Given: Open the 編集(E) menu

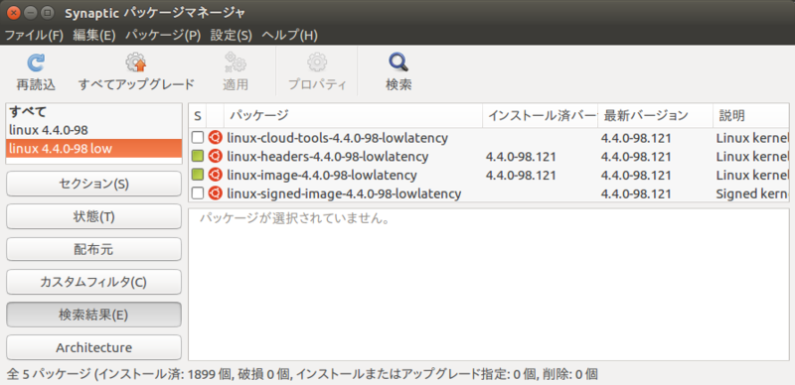Looking at the screenshot, I should coord(94,36).
